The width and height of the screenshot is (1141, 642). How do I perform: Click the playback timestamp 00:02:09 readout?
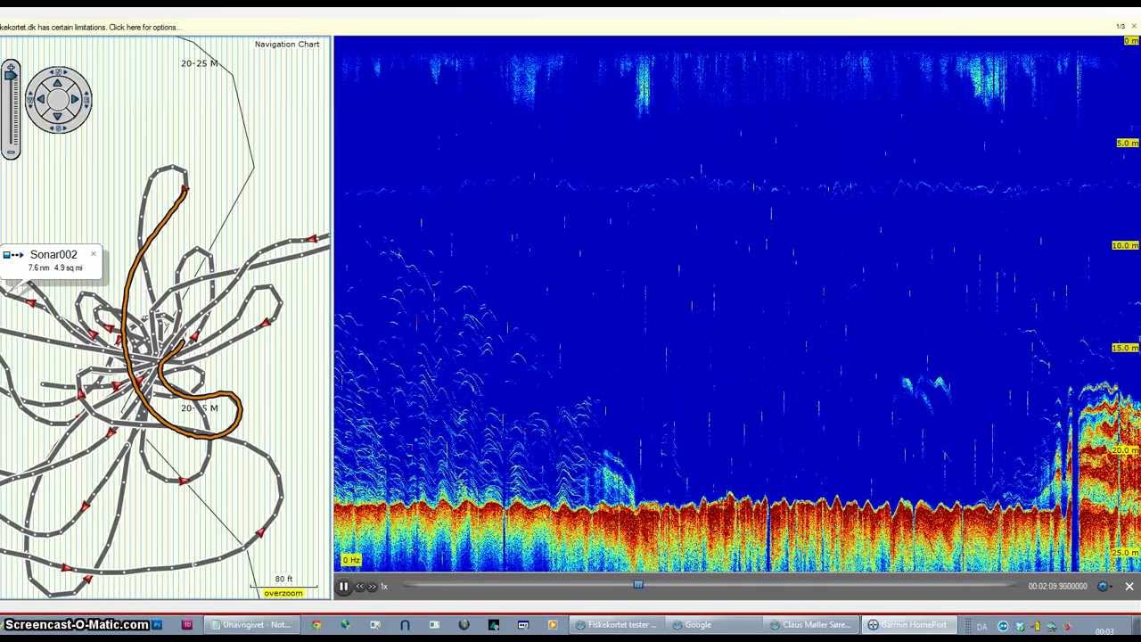tap(1057, 587)
